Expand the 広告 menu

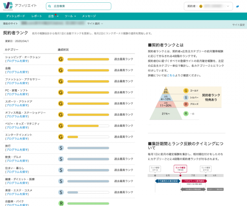click(53, 16)
